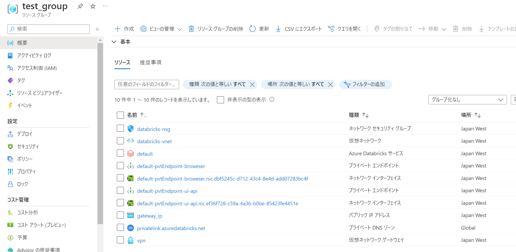Collapse the left sidebar with double chevron

(x=97, y=29)
